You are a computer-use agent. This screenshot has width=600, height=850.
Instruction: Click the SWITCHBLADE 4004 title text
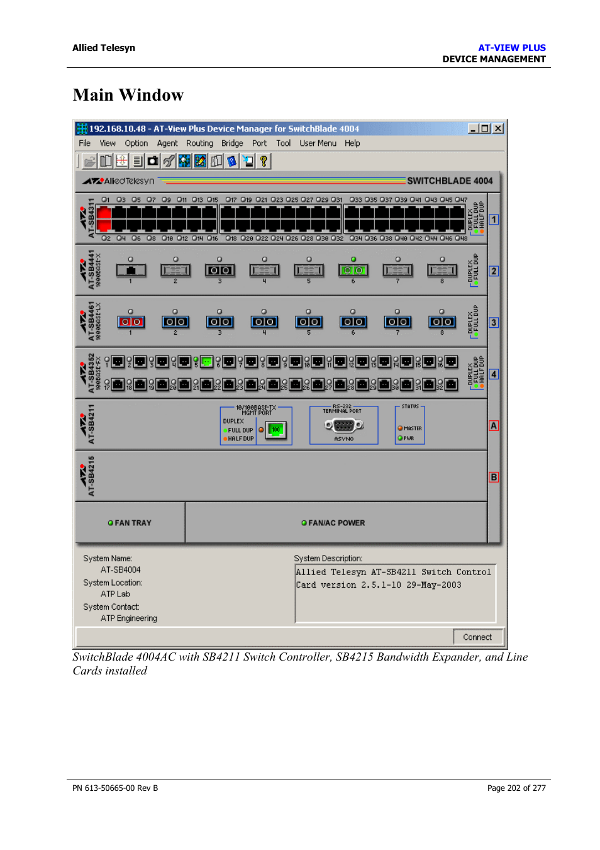[450, 181]
